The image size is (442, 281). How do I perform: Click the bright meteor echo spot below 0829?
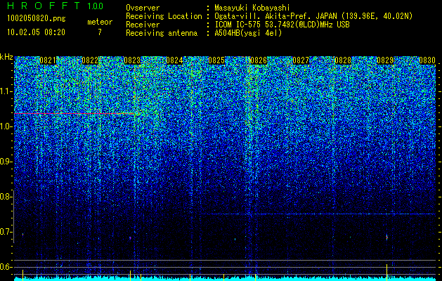point(386,237)
